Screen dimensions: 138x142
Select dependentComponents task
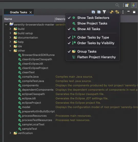coord(38,90)
